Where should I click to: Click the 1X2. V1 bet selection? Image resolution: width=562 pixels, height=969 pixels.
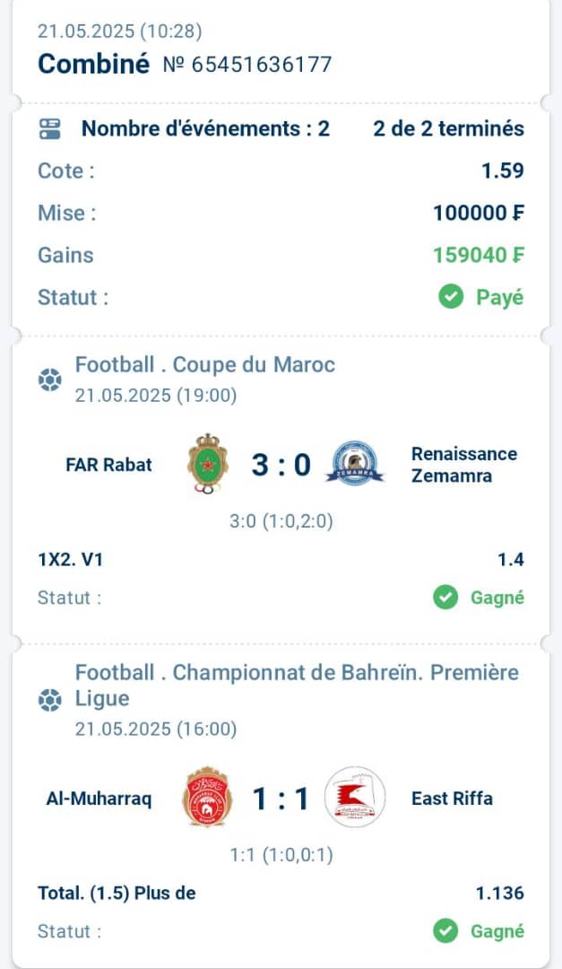tap(71, 560)
